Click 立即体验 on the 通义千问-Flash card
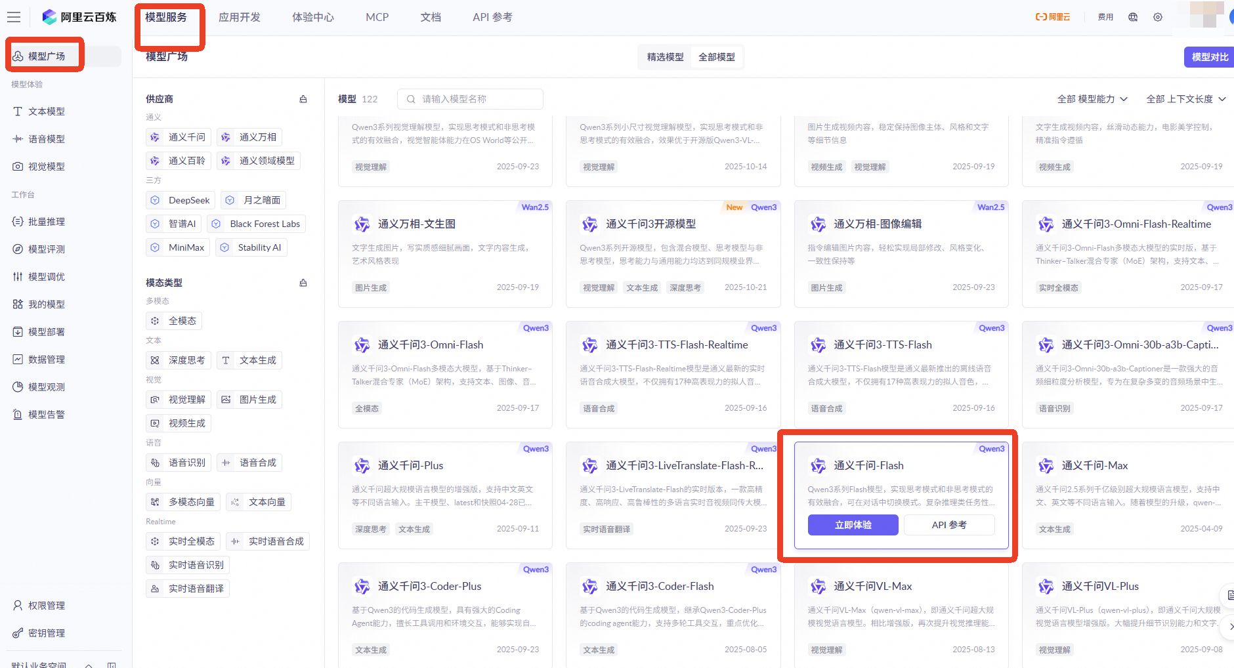The height and width of the screenshot is (668, 1234). [853, 525]
